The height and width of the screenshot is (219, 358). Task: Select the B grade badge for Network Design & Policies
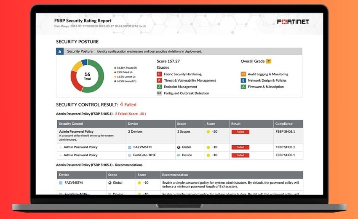pyautogui.click(x=243, y=80)
